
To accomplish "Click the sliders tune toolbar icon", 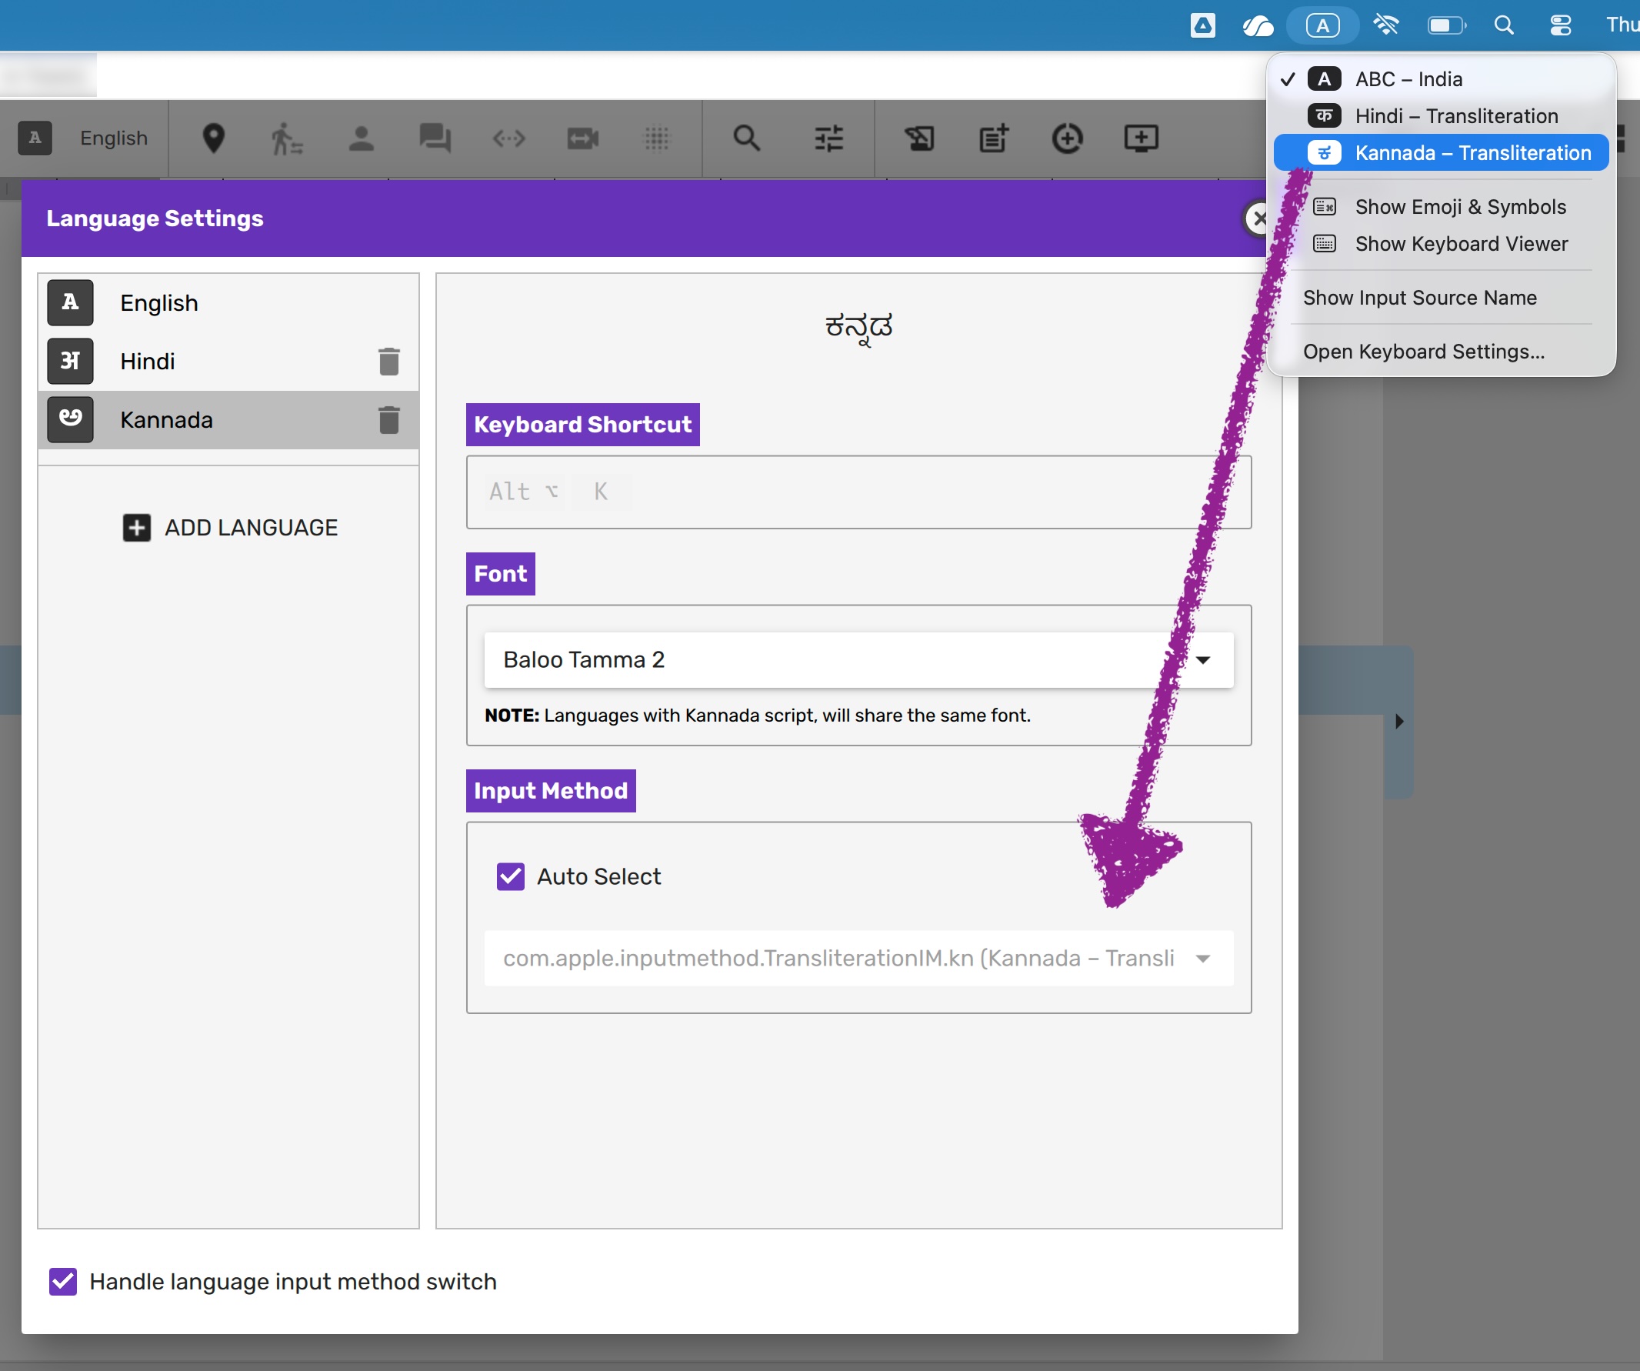I will tap(828, 138).
